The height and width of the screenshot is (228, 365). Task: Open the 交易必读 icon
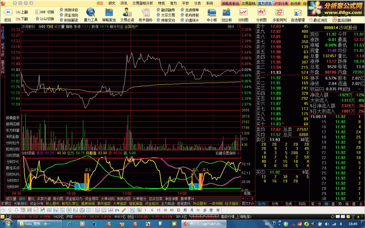[x=127, y=13]
